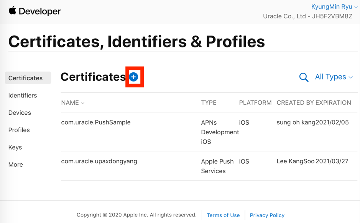Click the 2021/02/05 expiration date

[332, 122]
